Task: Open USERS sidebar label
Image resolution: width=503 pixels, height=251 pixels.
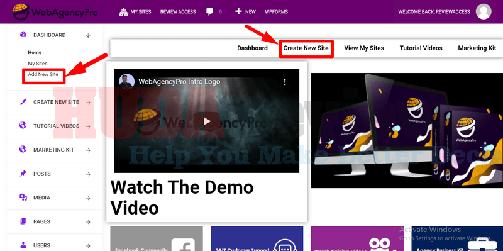Action: (x=41, y=245)
